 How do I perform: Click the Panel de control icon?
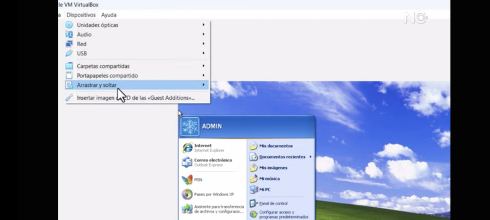point(253,204)
